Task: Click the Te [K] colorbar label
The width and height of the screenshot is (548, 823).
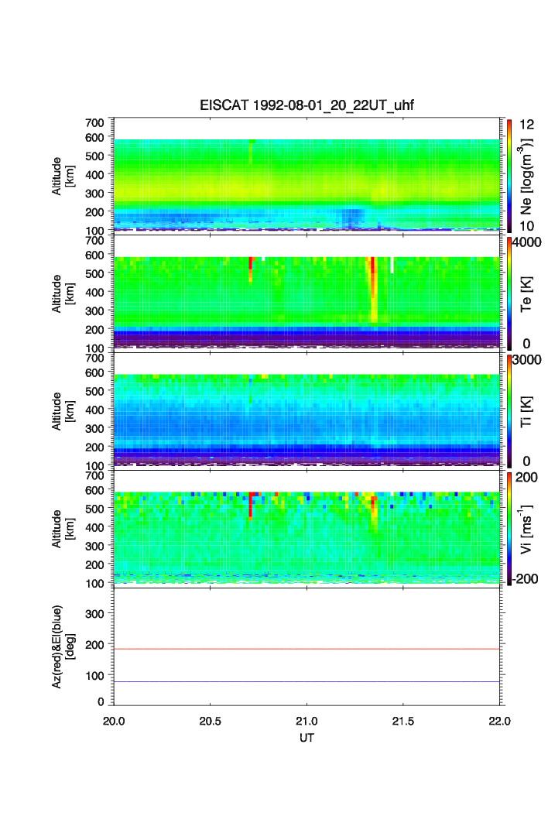Action: click(x=526, y=294)
